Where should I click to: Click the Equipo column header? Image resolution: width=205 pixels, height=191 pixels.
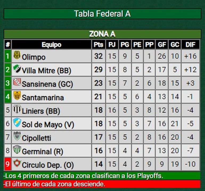point(51,45)
